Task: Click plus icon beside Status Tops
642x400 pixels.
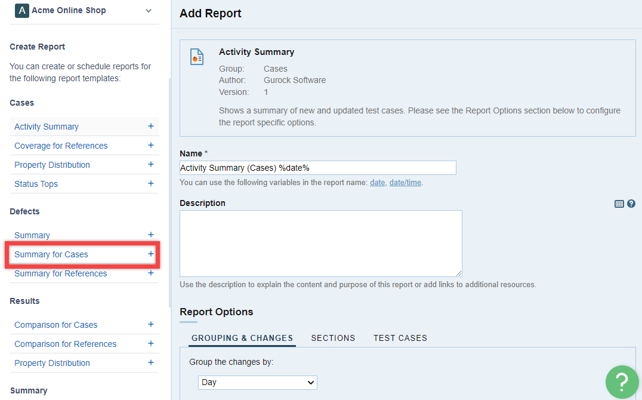Action: pos(151,183)
